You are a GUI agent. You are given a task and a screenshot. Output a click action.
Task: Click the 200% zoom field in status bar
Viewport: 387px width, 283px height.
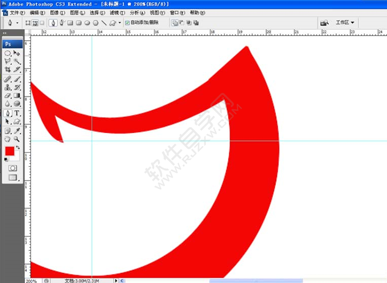click(31, 281)
